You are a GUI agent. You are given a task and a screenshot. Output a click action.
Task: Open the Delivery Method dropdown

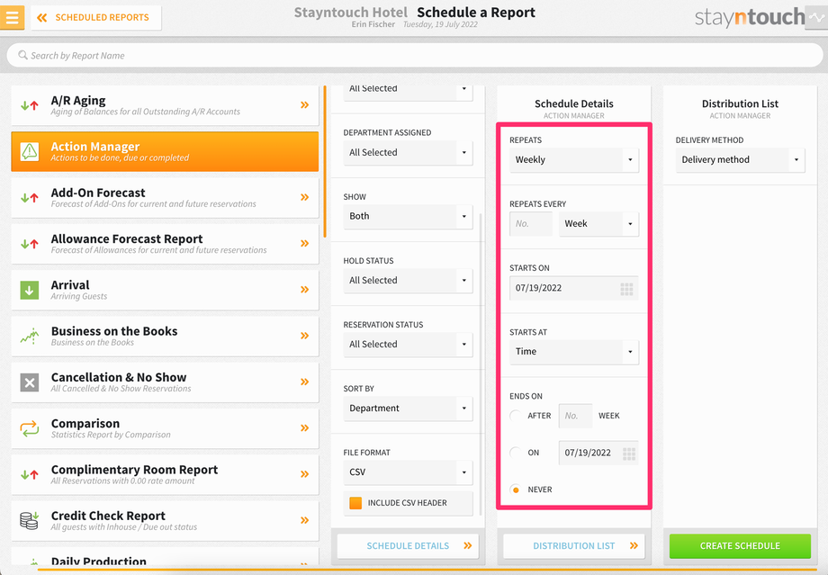point(741,160)
